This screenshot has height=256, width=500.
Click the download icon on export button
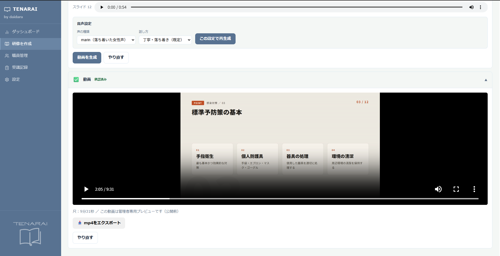(80, 223)
